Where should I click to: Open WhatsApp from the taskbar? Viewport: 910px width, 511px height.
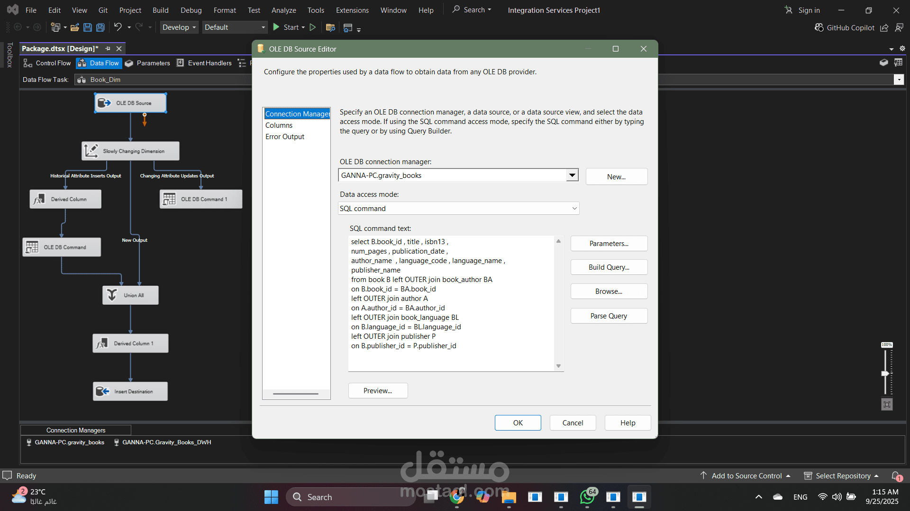point(587,497)
